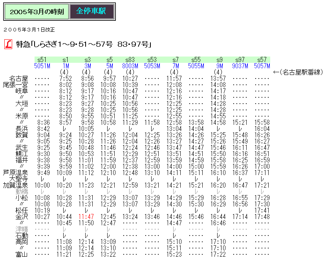Viewport: 324px width, 263px height.
Task: Click Maibara departure time 15:21 for s97
Action: tap(240, 122)
